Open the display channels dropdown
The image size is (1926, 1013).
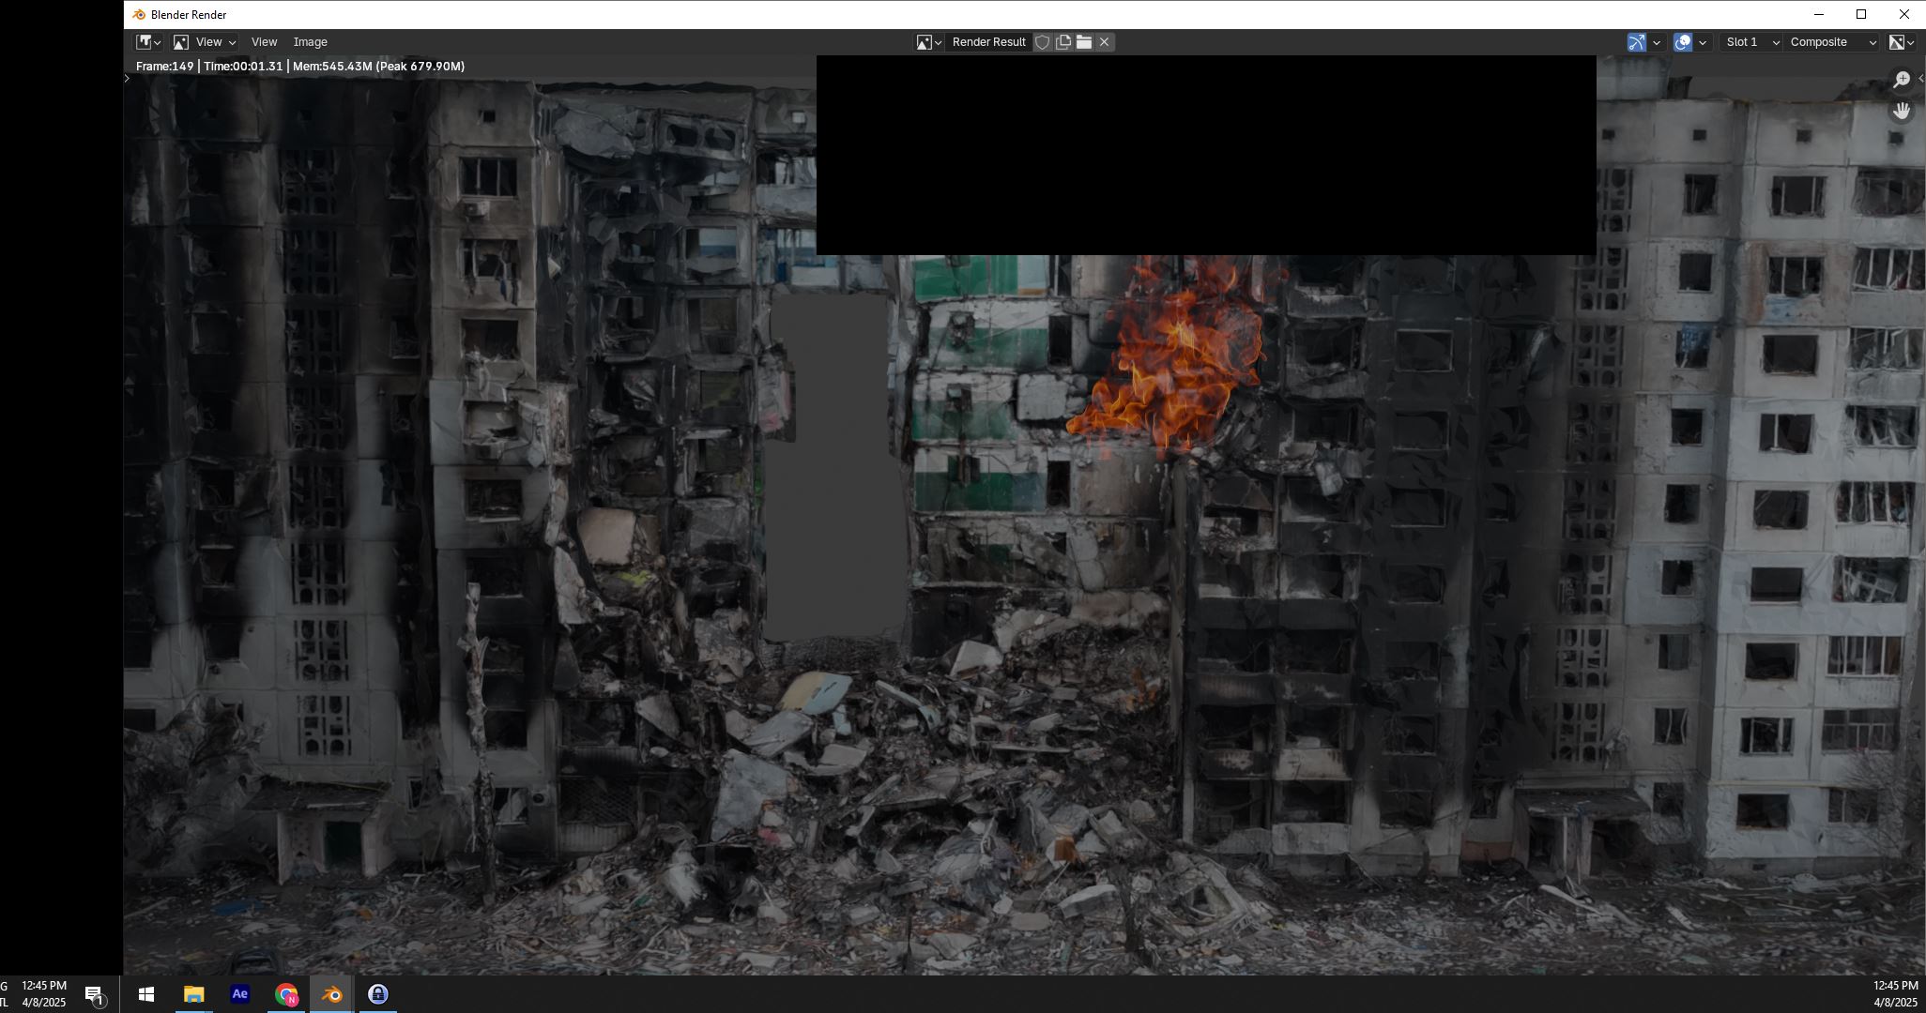pos(1902,42)
